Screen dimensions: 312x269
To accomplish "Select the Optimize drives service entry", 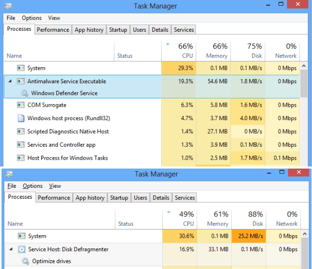I will tap(51, 261).
